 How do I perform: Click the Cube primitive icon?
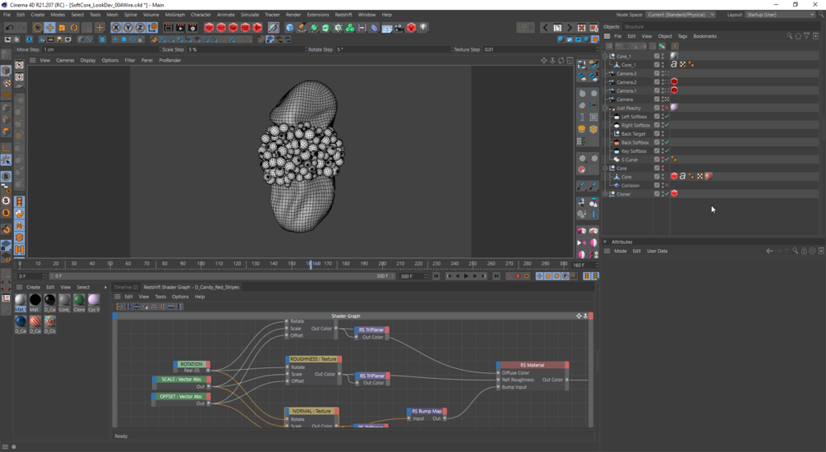pos(289,27)
